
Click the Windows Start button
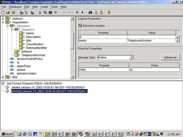(7, 134)
